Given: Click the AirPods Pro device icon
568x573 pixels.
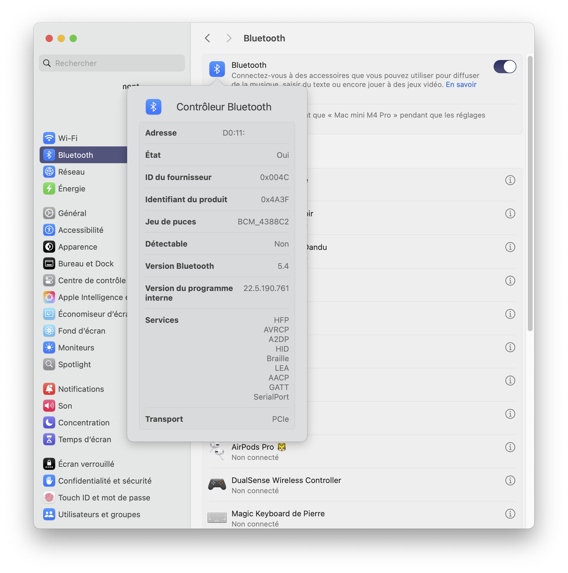Looking at the screenshot, I should tap(217, 451).
